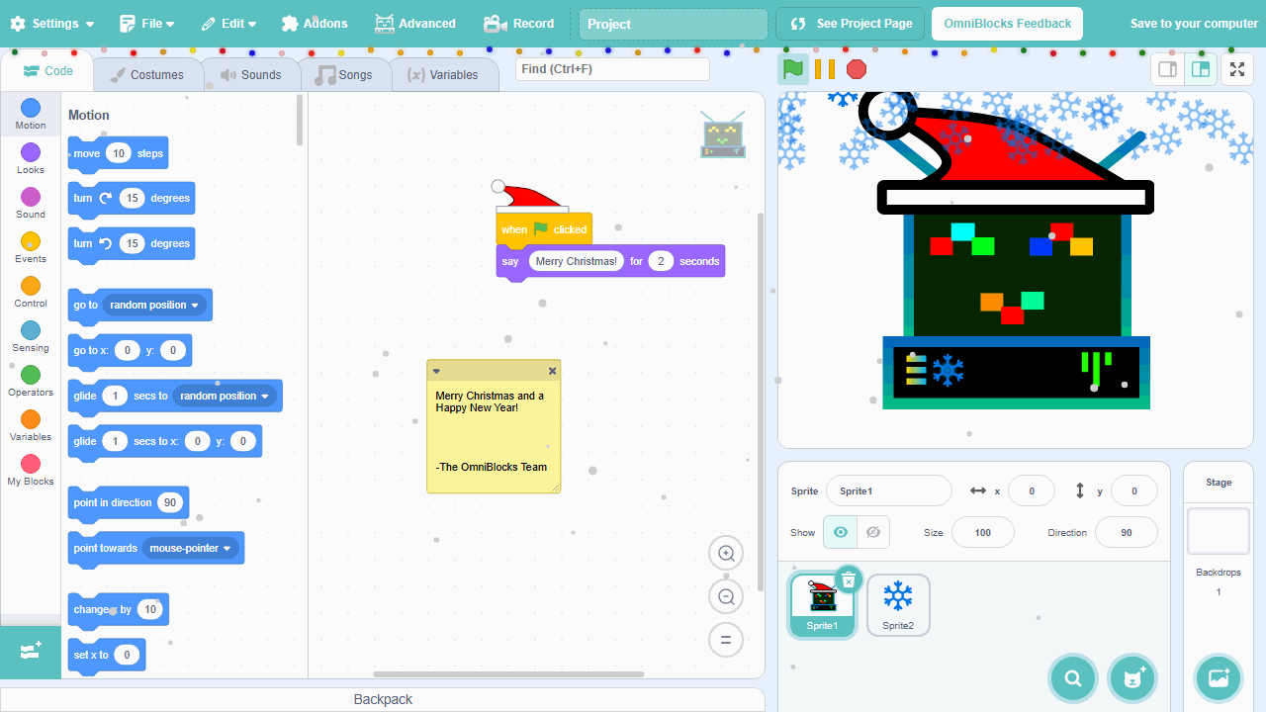Select the Control block category

[31, 292]
